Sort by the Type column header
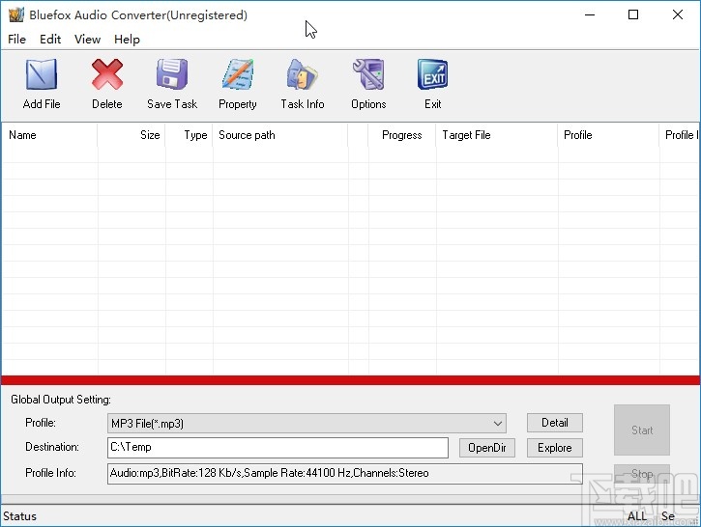The width and height of the screenshot is (701, 527). click(190, 135)
